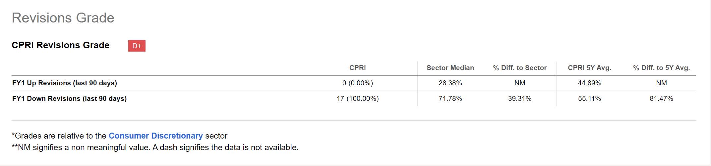
Task: Click the red D+ grade badge
Action: point(137,46)
